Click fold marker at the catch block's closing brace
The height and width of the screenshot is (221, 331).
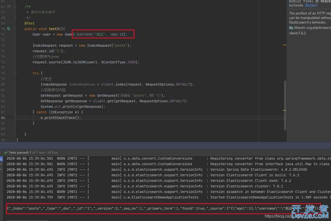[x=15, y=123]
